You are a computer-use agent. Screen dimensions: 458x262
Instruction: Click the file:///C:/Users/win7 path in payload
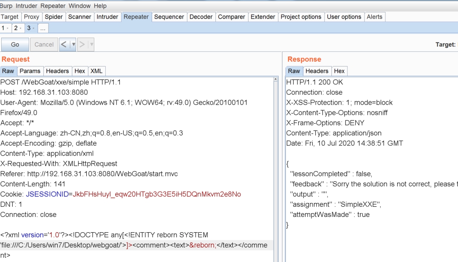coord(63,245)
